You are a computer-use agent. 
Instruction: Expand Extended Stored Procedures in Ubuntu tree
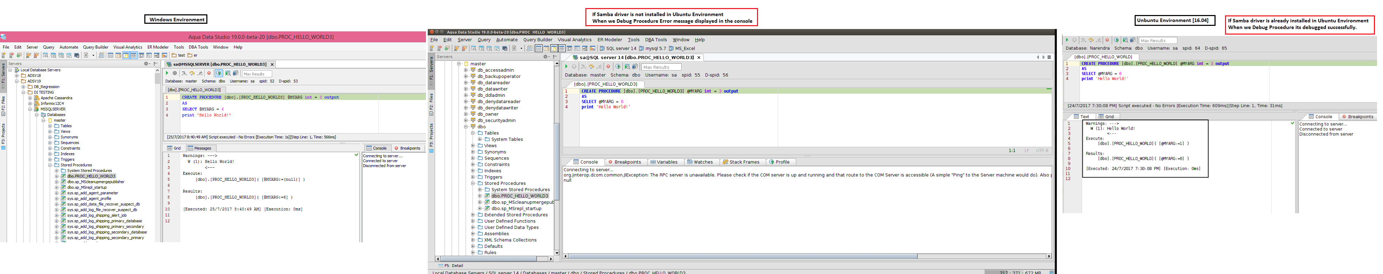tap(473, 215)
